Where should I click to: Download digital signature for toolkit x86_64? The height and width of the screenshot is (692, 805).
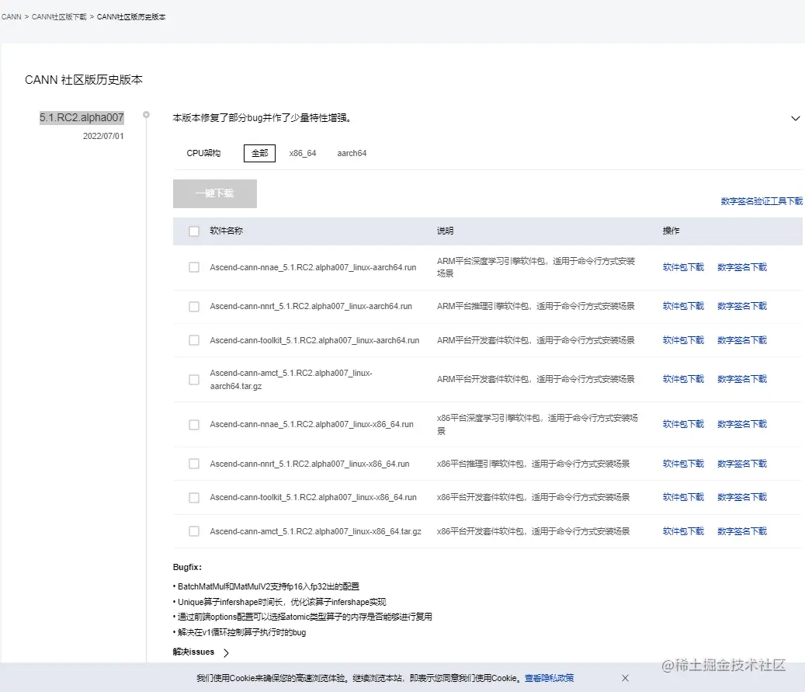pos(742,497)
